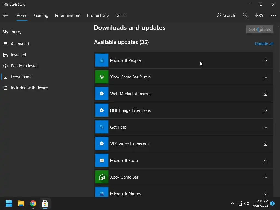The image size is (280, 210).
Task: Download the Xbox Game Bar update
Action: (x=266, y=177)
